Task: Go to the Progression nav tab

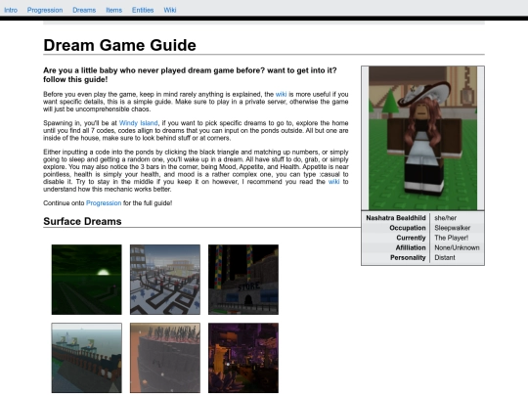Action: coord(45,10)
